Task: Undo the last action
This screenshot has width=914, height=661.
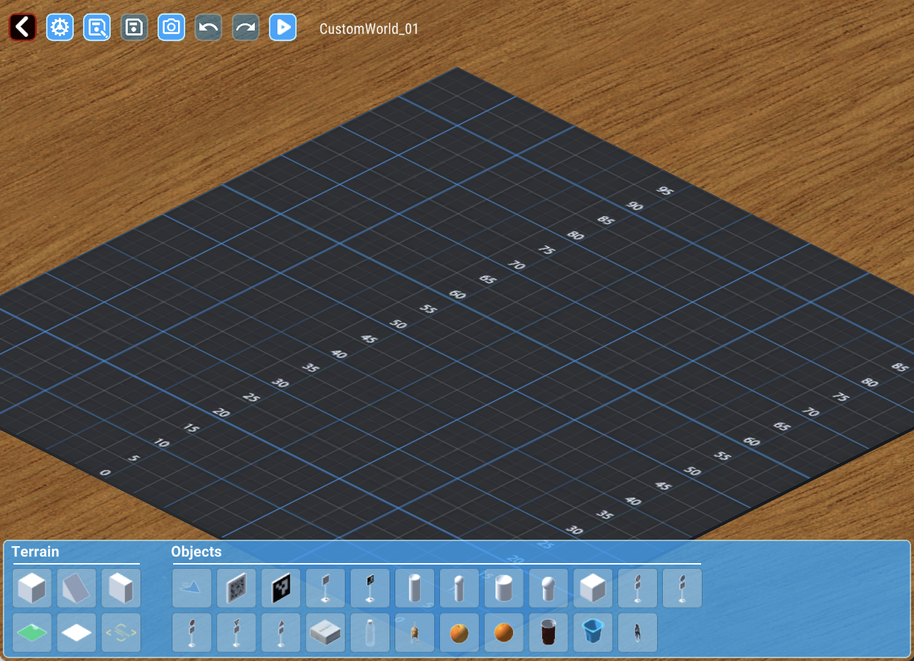Action: (209, 28)
